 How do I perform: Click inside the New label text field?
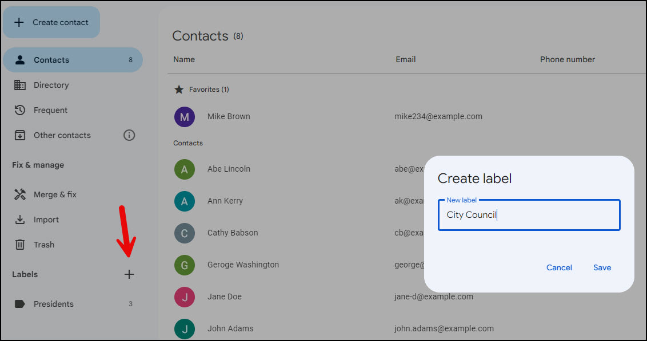coord(528,215)
